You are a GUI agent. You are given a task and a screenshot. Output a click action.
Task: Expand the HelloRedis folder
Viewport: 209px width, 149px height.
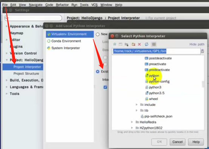(x=132, y=122)
